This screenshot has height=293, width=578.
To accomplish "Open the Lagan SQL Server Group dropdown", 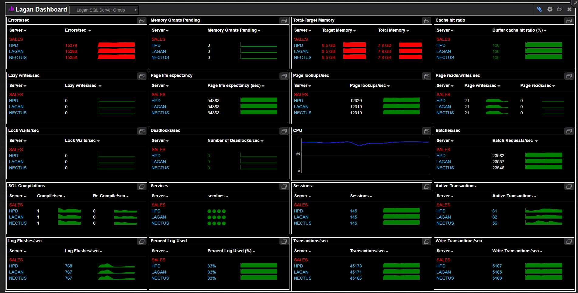I will (x=104, y=10).
